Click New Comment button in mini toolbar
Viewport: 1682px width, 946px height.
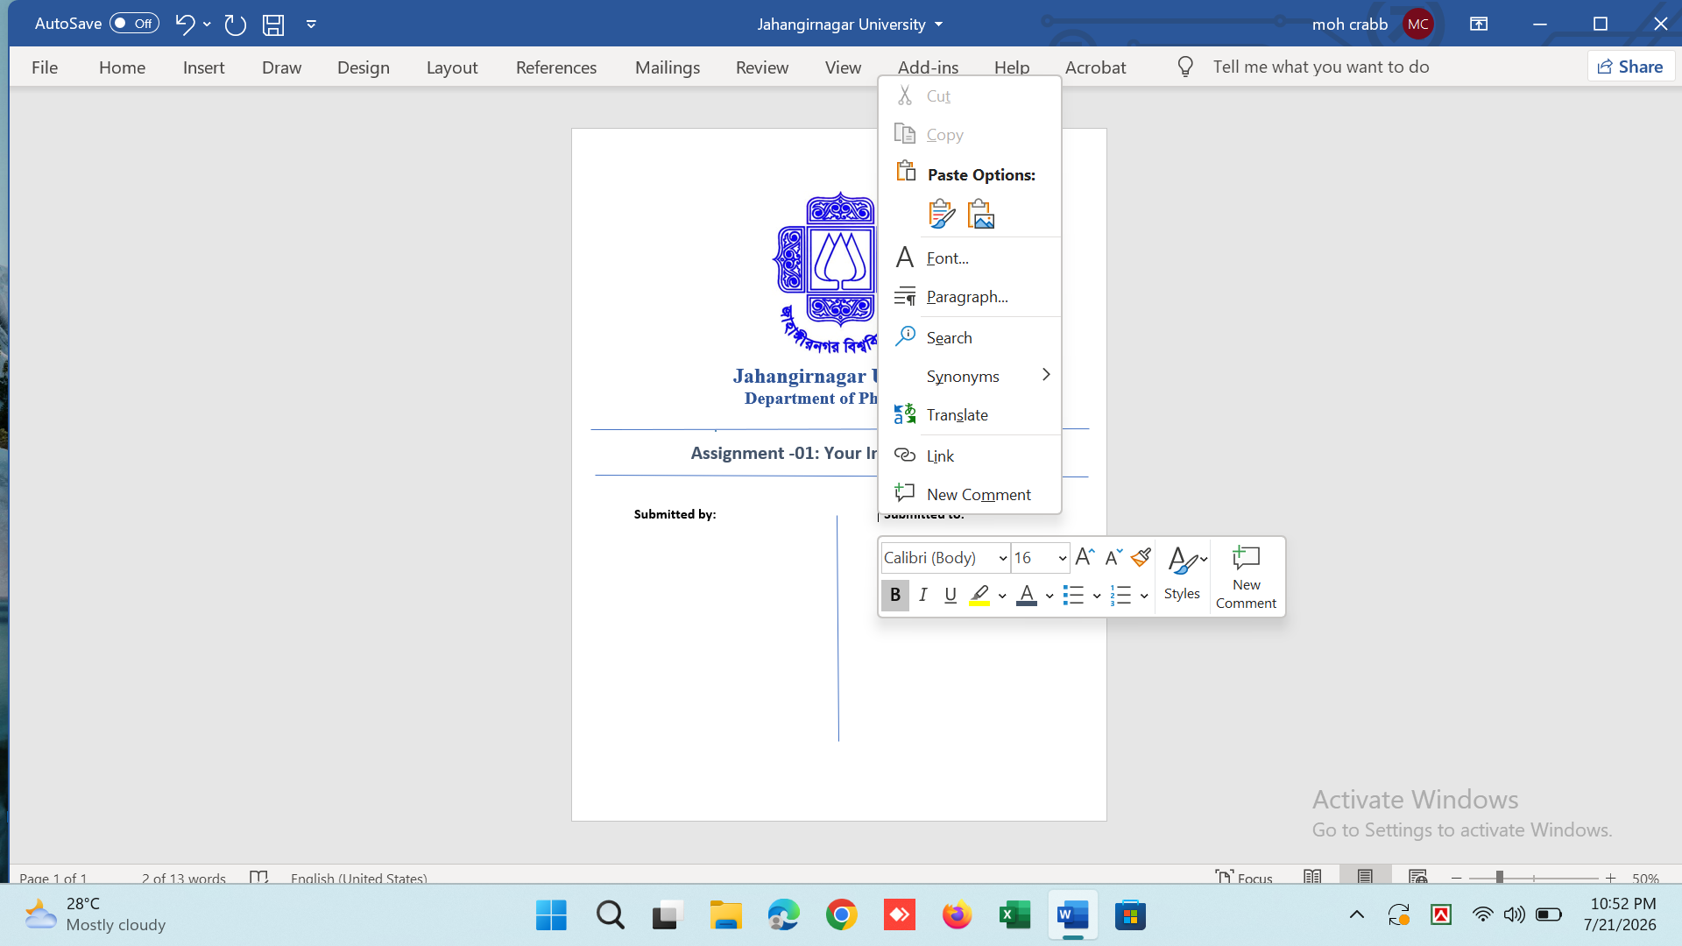pyautogui.click(x=1246, y=576)
